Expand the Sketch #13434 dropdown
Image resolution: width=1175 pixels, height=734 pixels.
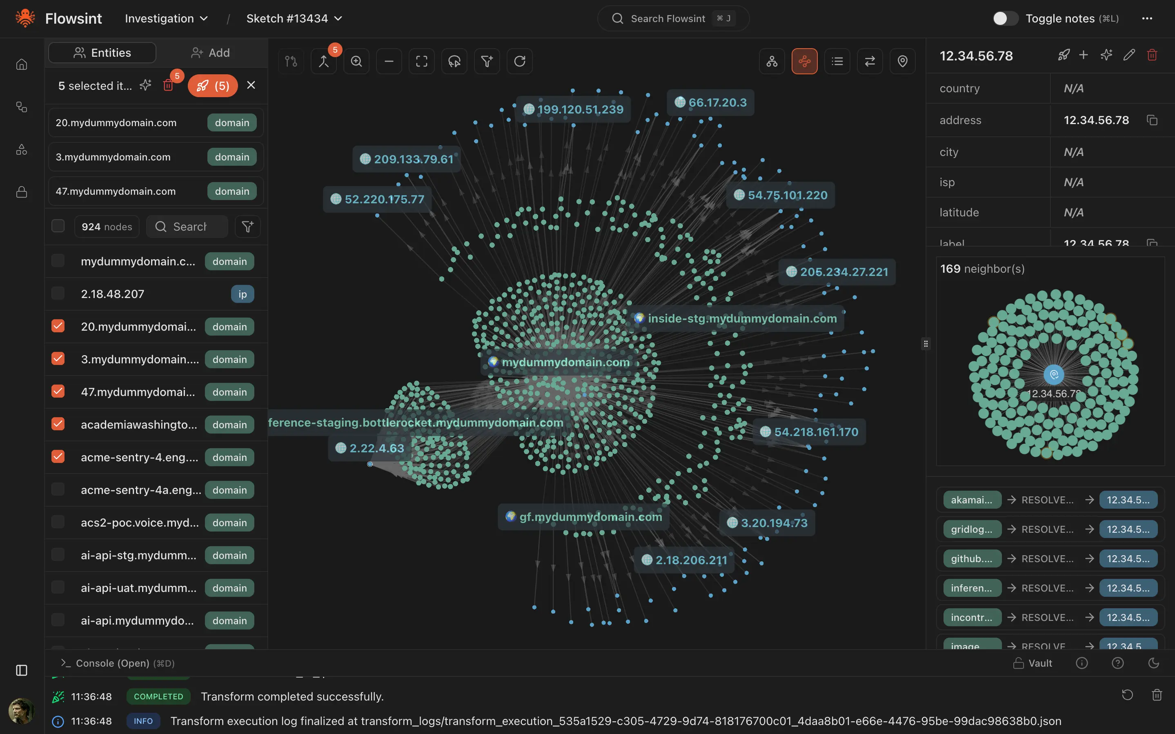click(294, 18)
